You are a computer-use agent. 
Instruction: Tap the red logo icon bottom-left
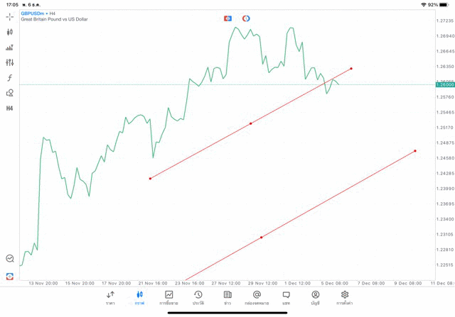10,276
